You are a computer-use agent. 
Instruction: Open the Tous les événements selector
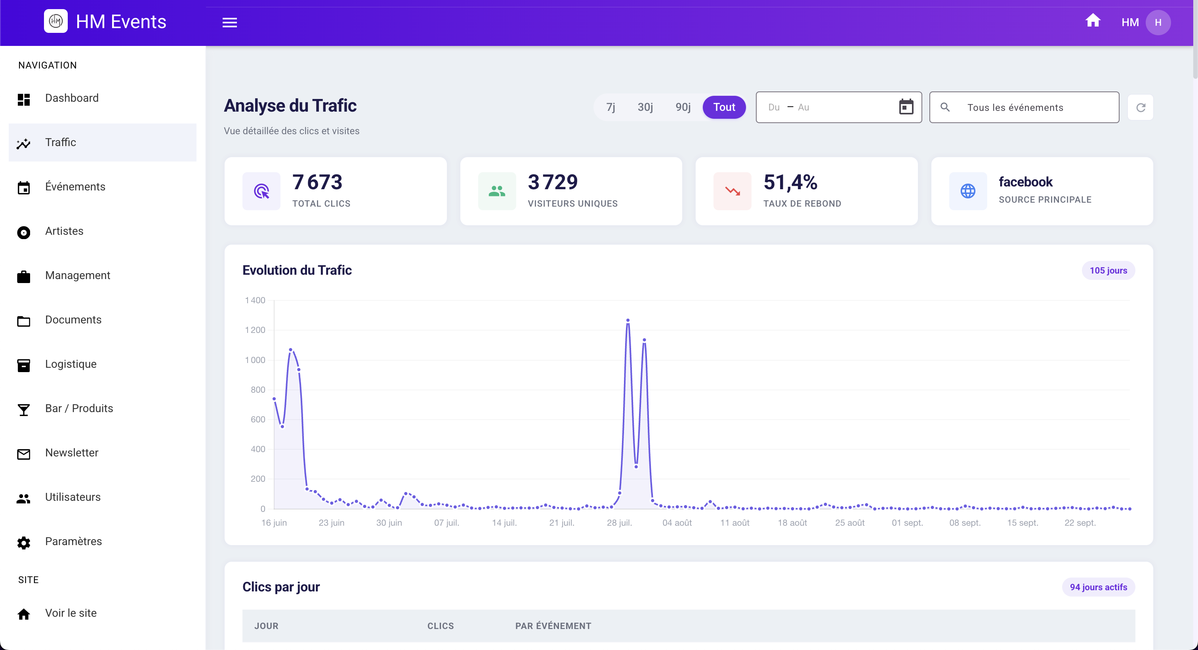[1024, 107]
